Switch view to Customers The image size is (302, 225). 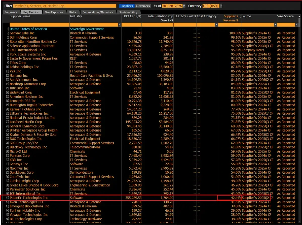pyautogui.click(x=143, y=6)
